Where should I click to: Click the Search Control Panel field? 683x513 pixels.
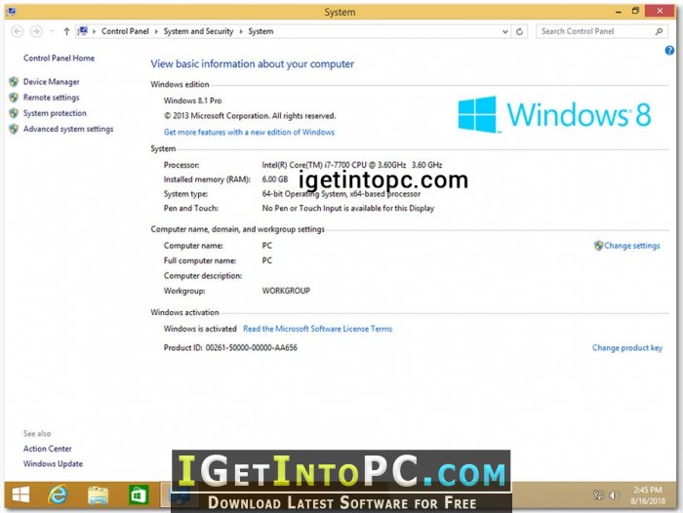[x=602, y=31]
